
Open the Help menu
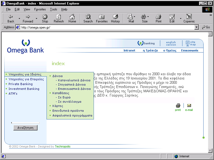(x=64, y=9)
